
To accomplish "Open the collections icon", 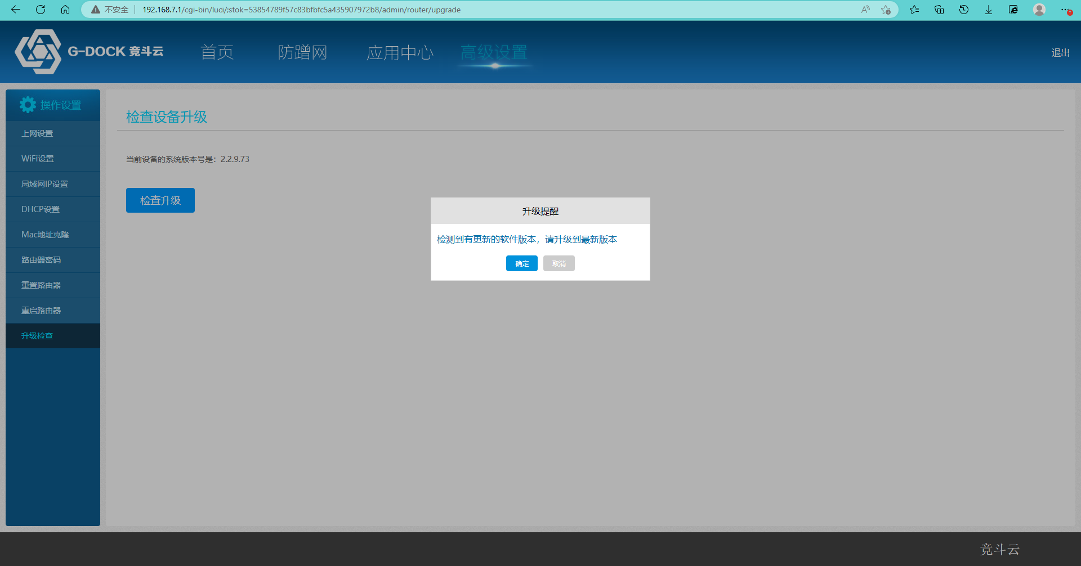I will tap(939, 10).
